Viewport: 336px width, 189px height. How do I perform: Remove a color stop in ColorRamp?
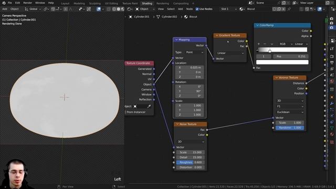265,44
